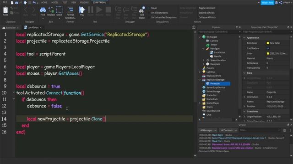The width and height of the screenshot is (293, 164).
Task: Collapse the Appearance properties section
Action: 244,38
